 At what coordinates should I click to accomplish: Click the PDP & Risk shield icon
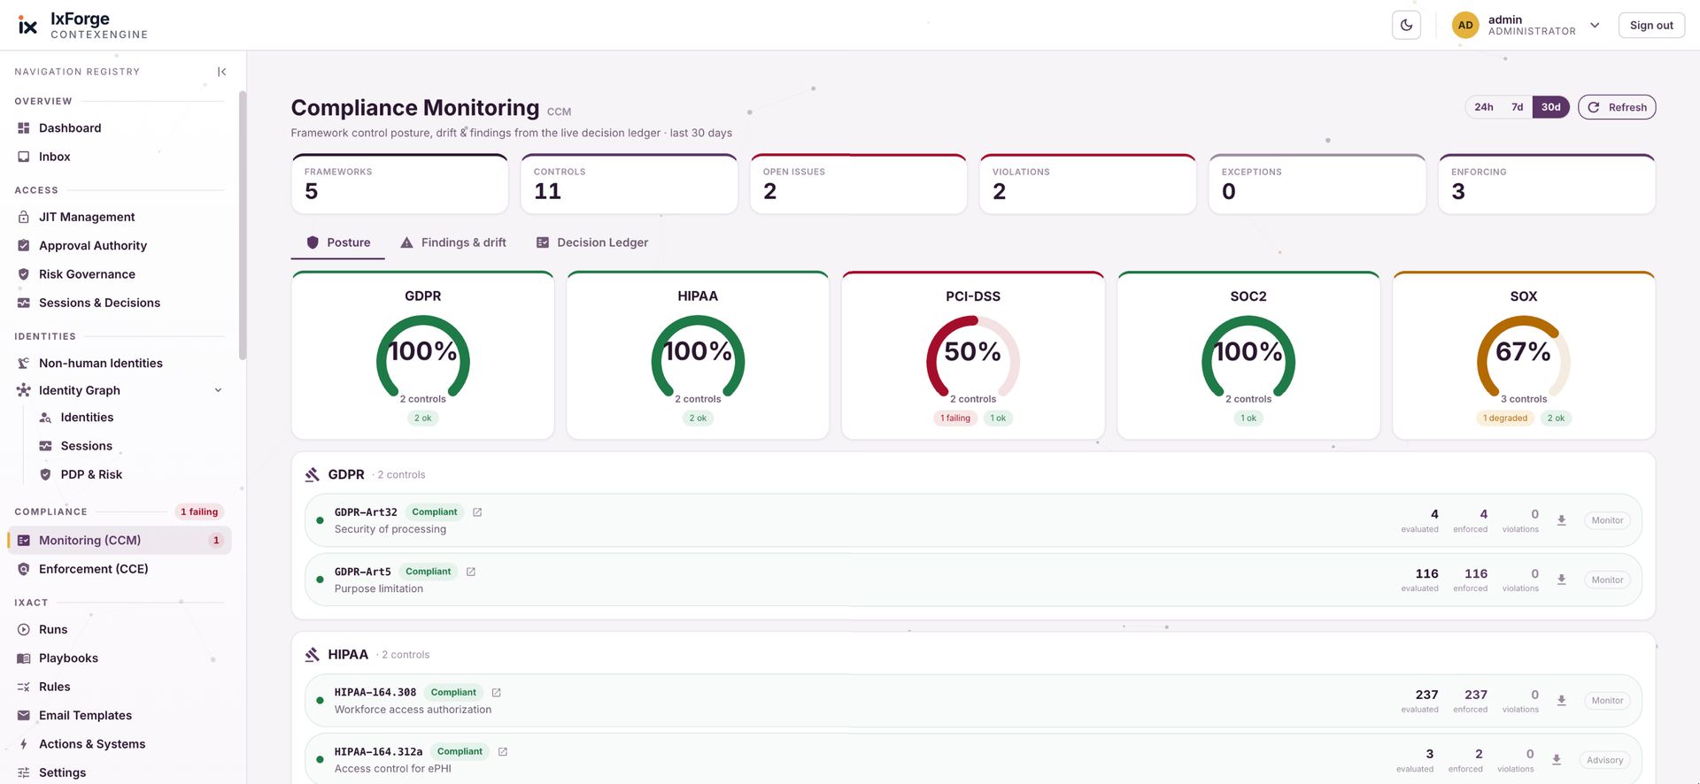(45, 474)
